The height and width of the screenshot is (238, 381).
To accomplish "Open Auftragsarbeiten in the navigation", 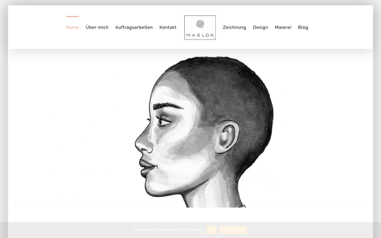I will [134, 27].
